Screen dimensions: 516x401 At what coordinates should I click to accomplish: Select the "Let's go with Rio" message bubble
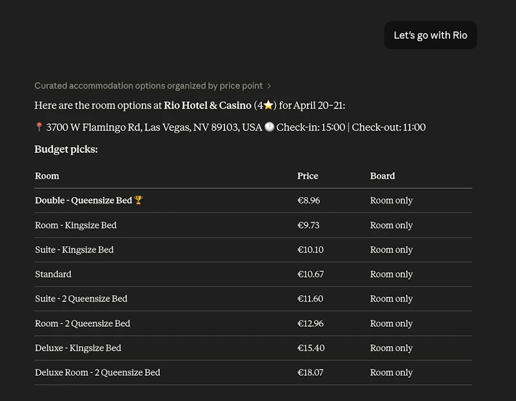click(x=430, y=36)
